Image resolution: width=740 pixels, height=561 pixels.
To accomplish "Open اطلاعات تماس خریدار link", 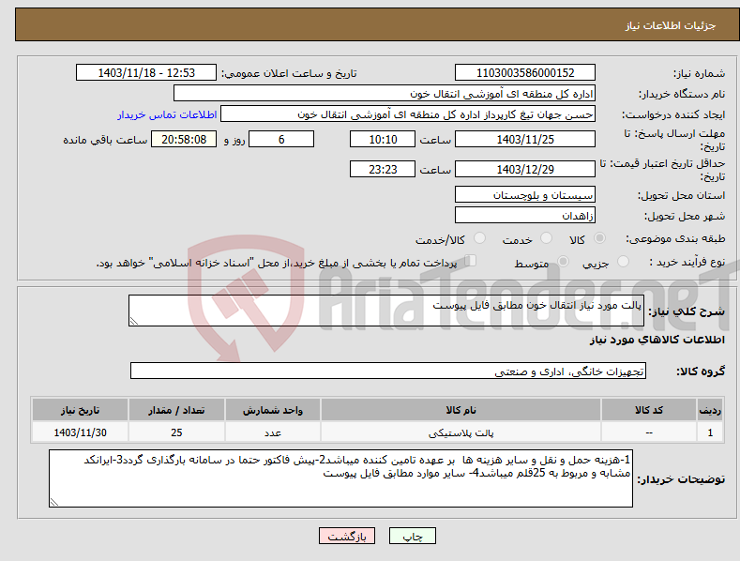I will click(x=167, y=114).
